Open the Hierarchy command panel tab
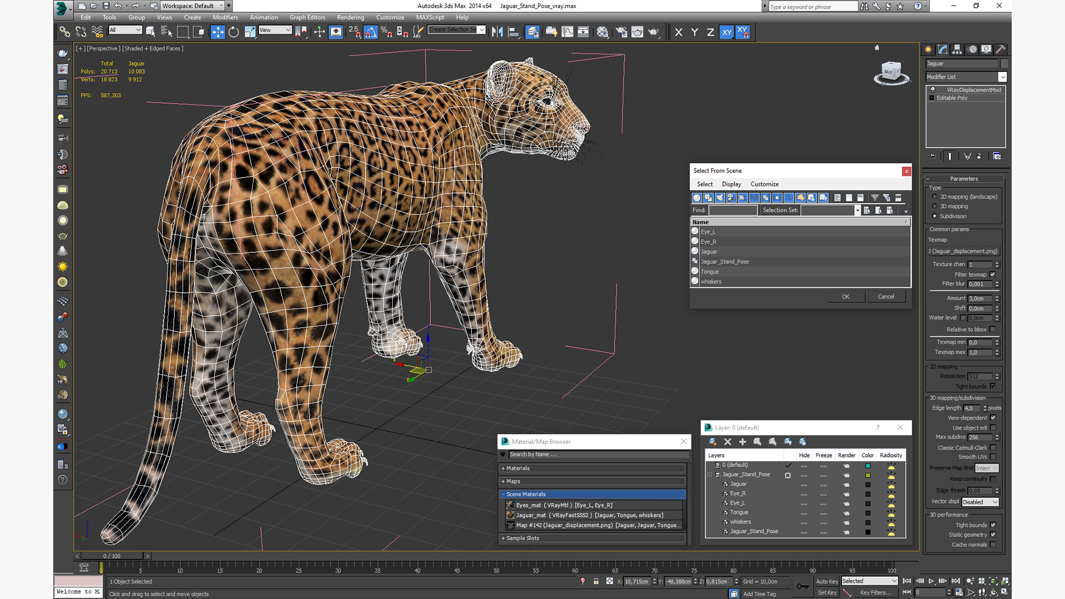This screenshot has width=1065, height=599. (957, 49)
